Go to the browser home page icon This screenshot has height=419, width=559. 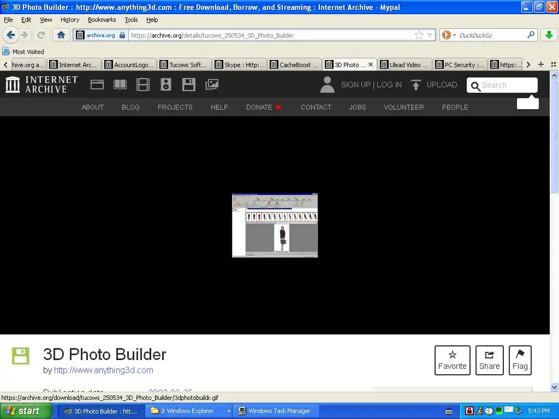[x=61, y=35]
